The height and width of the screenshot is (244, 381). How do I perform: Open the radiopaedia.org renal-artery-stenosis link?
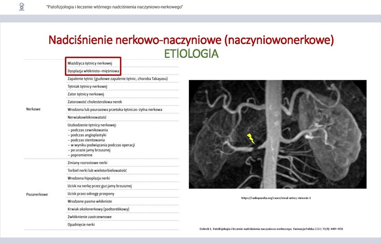point(276,198)
